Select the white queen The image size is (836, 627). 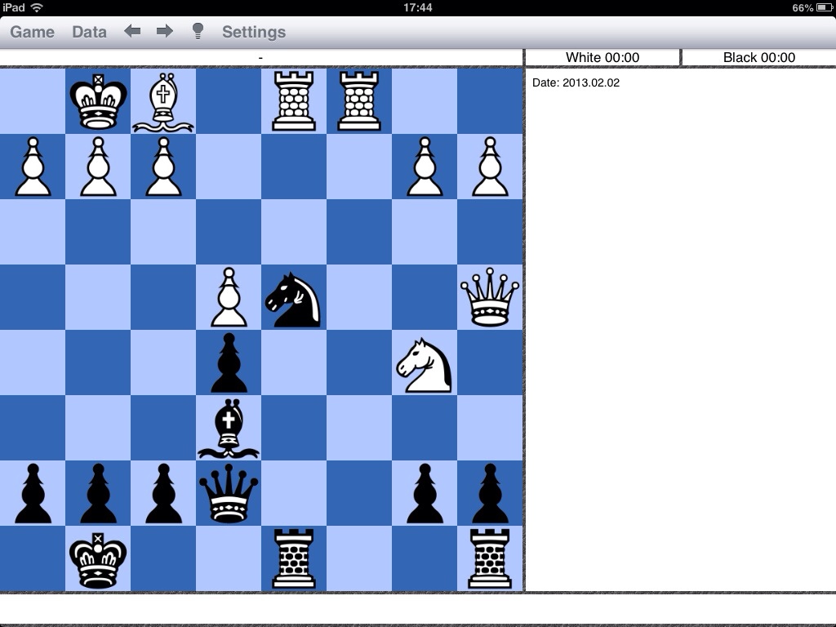point(490,297)
